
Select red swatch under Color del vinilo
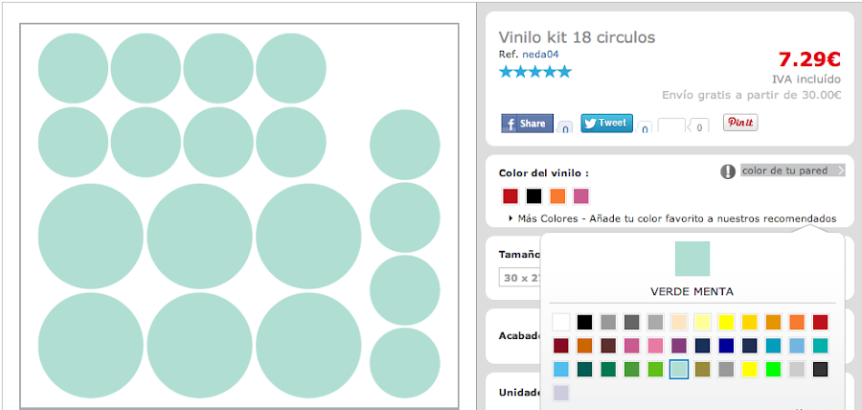(x=510, y=195)
